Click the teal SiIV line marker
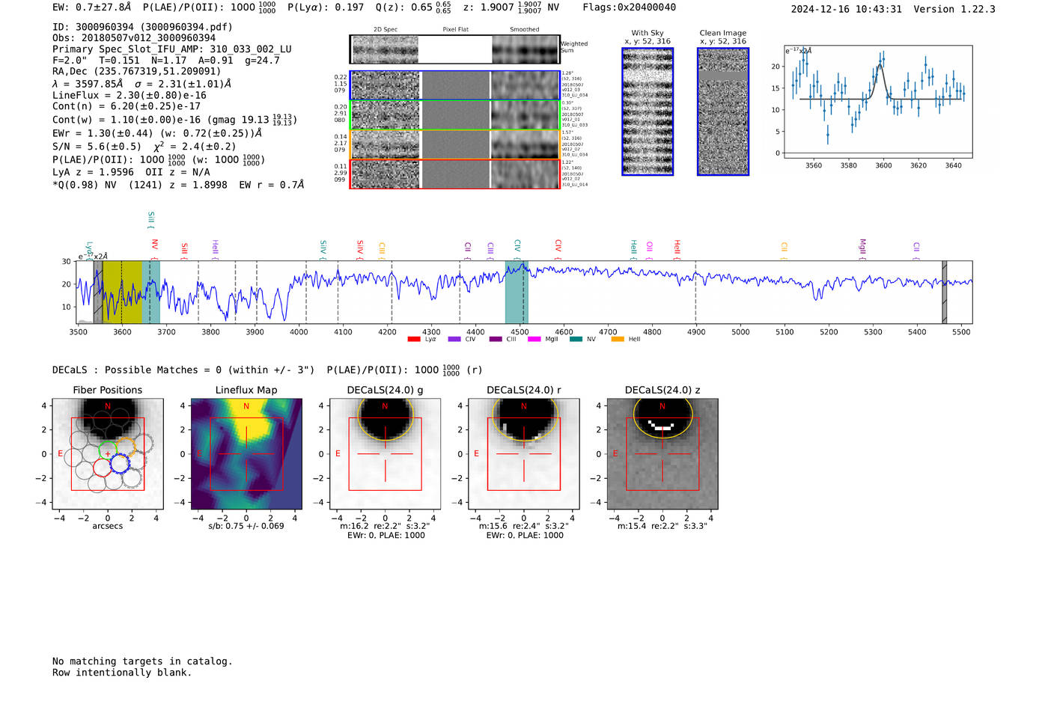 pyautogui.click(x=323, y=248)
